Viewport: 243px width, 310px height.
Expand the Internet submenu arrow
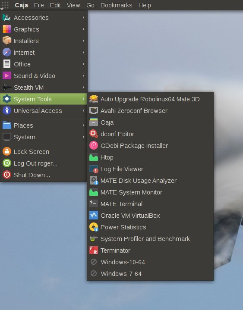(x=83, y=53)
